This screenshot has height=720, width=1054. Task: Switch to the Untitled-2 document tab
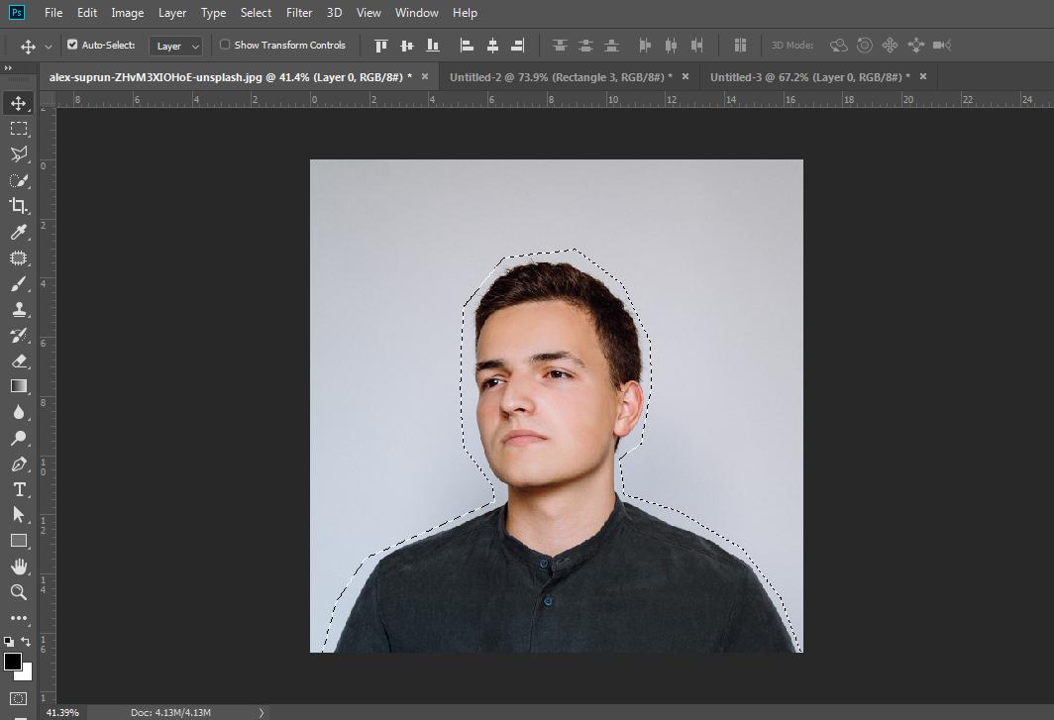click(x=560, y=76)
